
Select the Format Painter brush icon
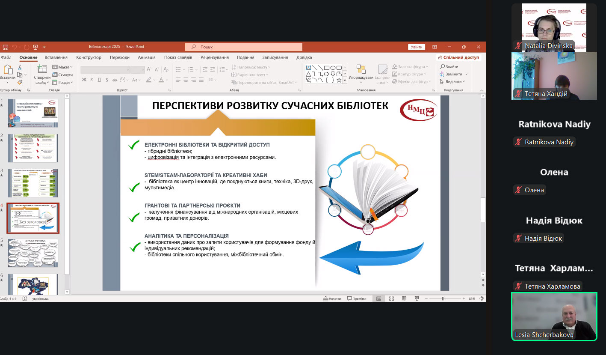(x=20, y=82)
